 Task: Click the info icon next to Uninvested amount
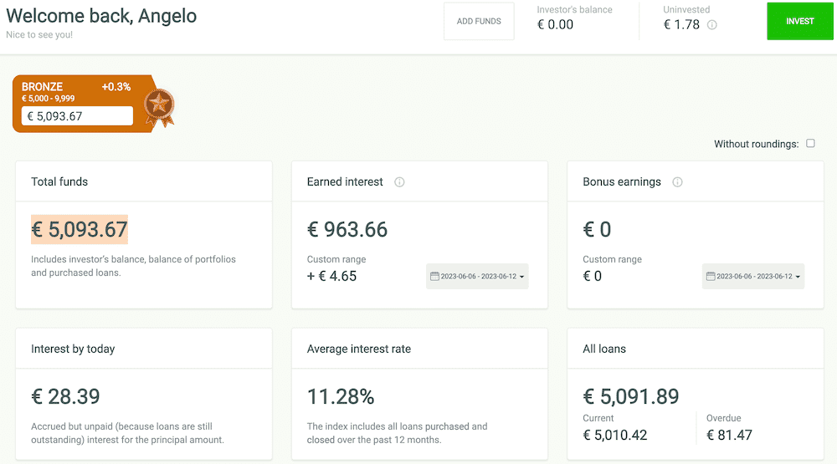(712, 25)
